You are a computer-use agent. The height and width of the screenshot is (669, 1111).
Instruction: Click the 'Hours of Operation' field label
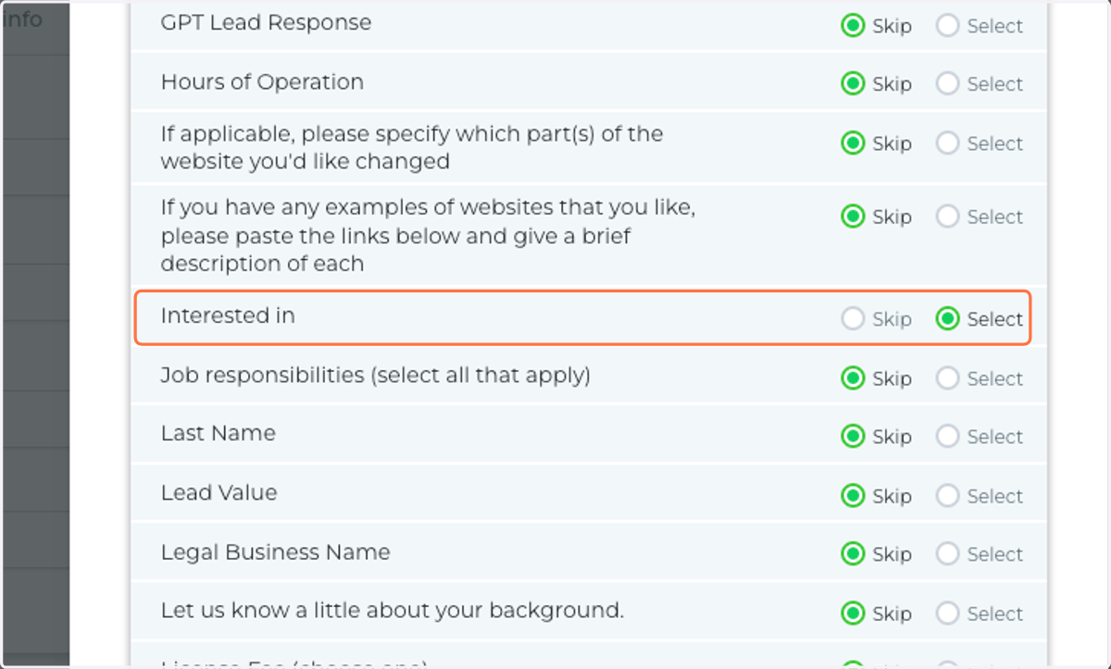point(262,82)
